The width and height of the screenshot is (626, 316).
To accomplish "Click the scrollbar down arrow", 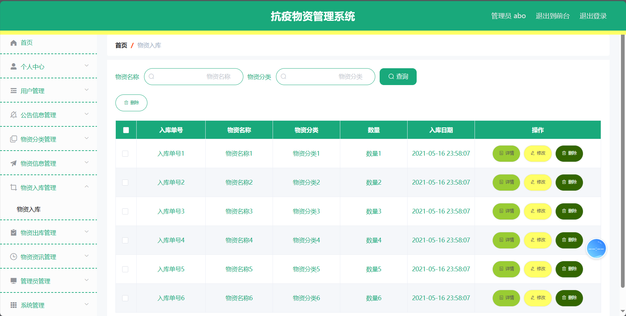I will click(623, 311).
